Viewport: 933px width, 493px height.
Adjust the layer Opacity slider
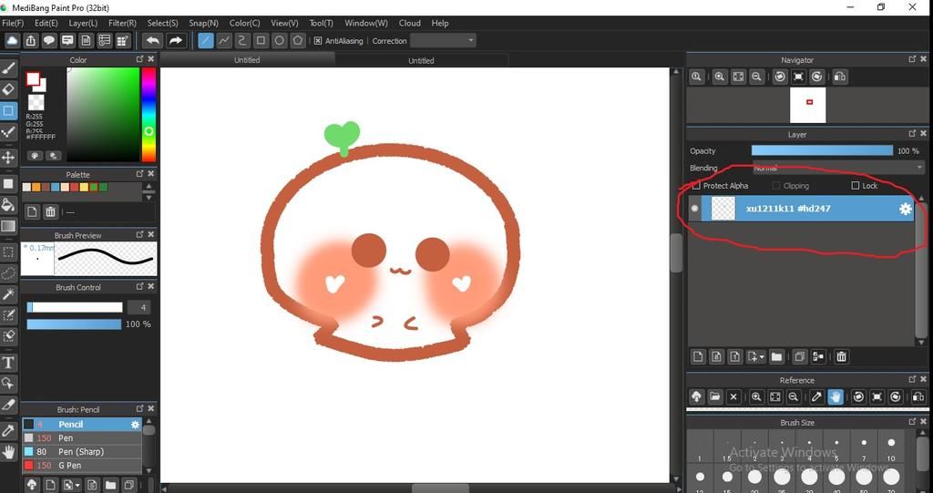[822, 151]
